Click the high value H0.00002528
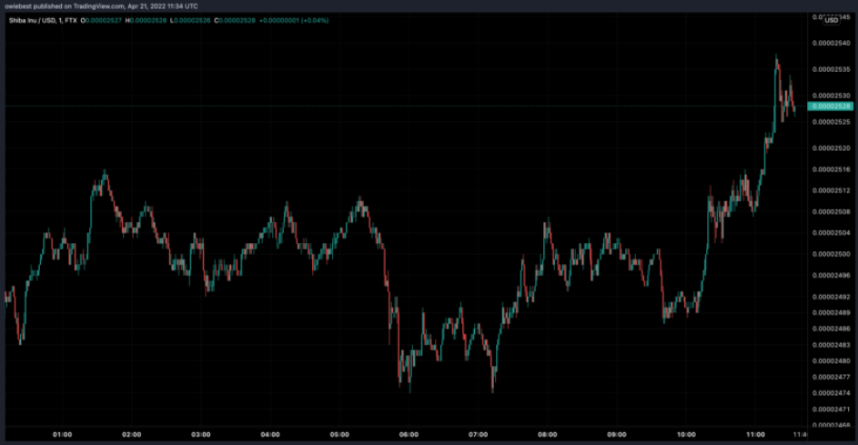This screenshot has height=445, width=858. (146, 21)
